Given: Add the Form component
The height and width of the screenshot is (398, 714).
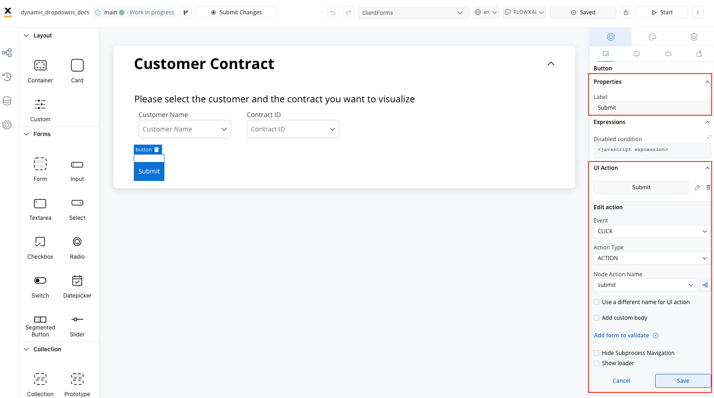Looking at the screenshot, I should [x=40, y=169].
